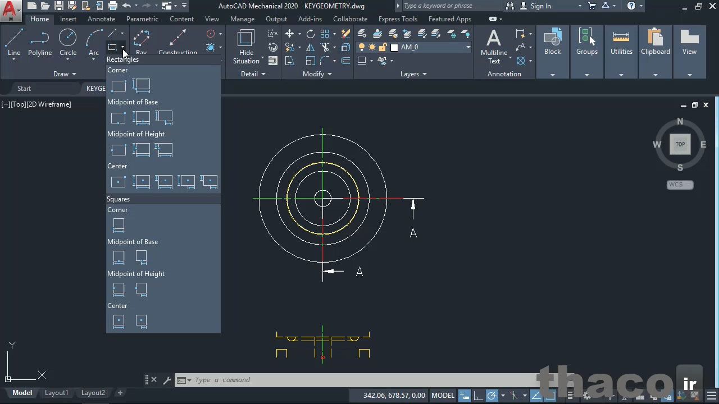719x404 pixels.
Task: Select the Polyline tool
Action: point(40,43)
